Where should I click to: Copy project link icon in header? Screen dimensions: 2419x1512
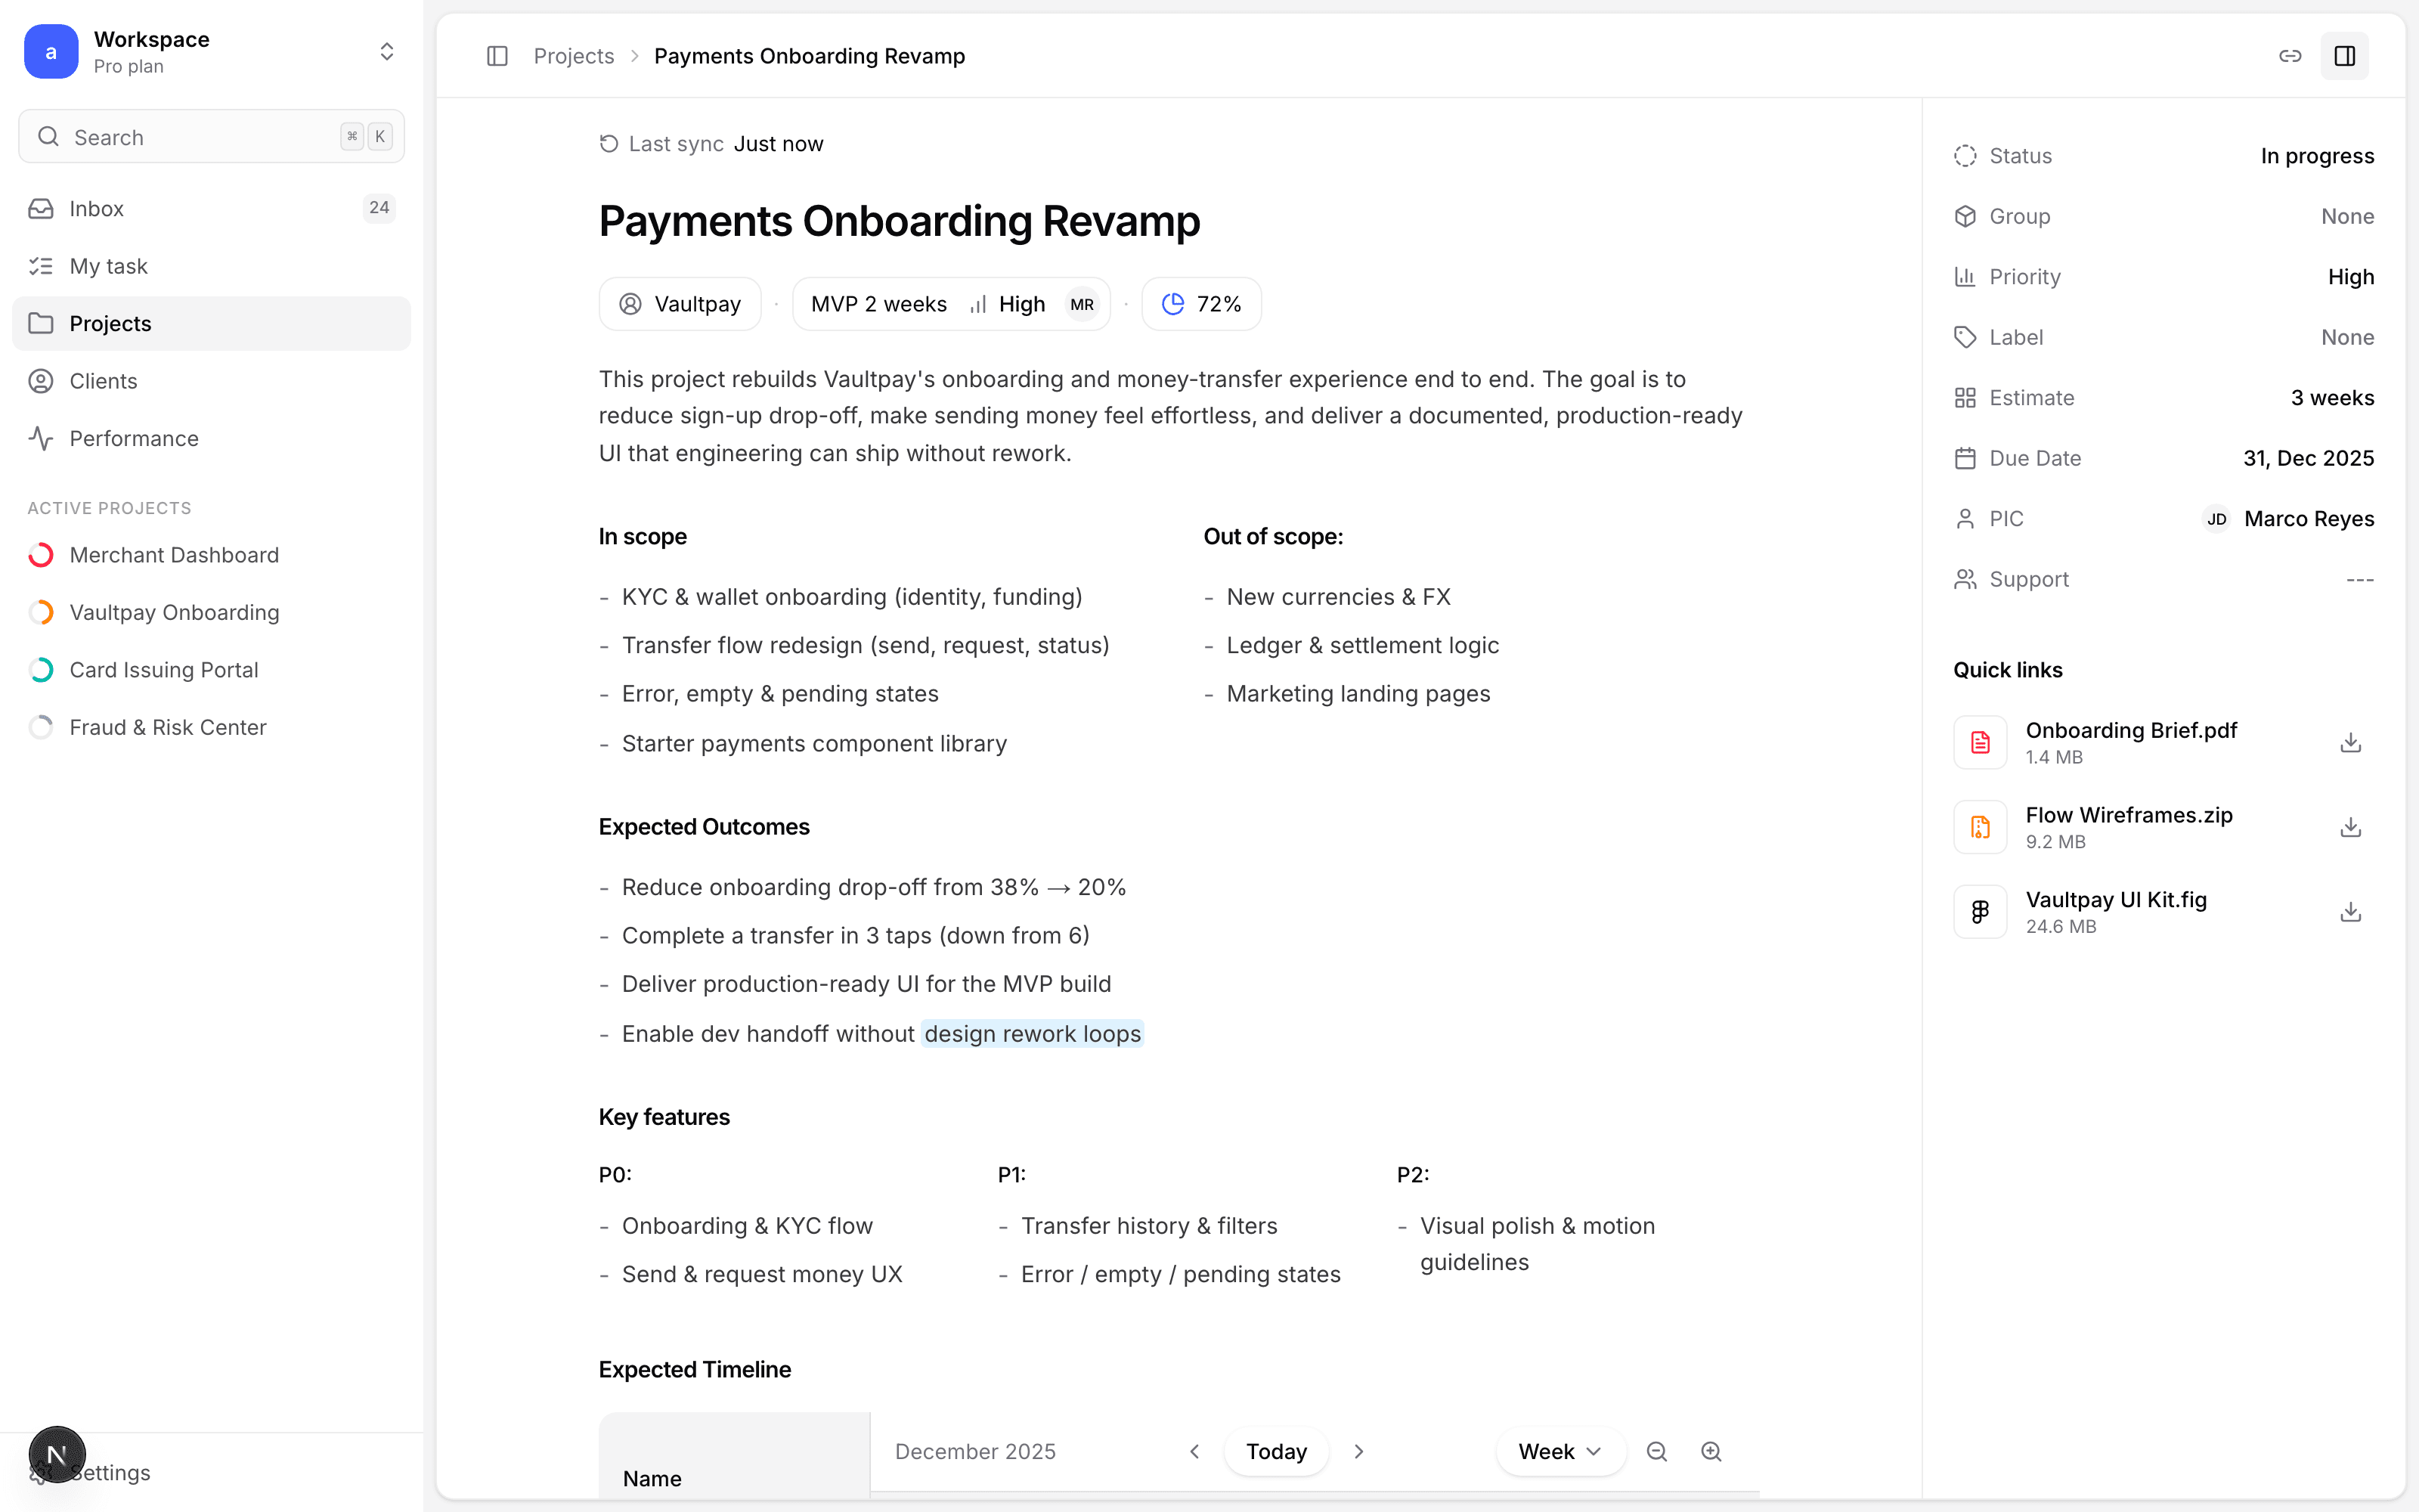pyautogui.click(x=2290, y=56)
